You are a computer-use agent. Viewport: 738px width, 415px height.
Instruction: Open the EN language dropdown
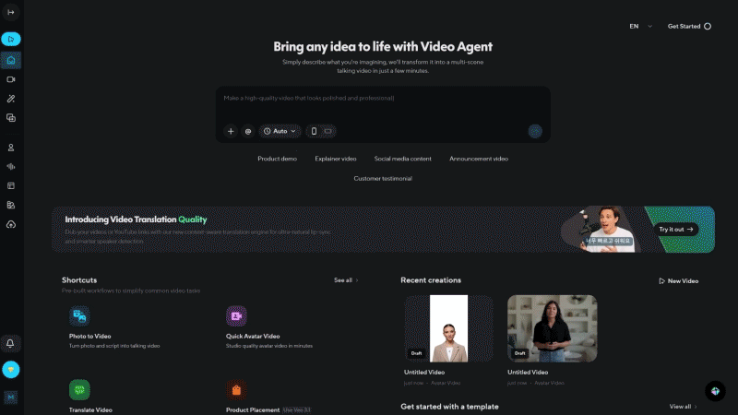tap(640, 27)
